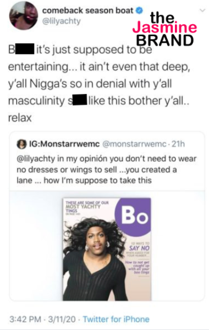Open the quoted tweet text body
The image size is (209, 330).
coord(107,169)
